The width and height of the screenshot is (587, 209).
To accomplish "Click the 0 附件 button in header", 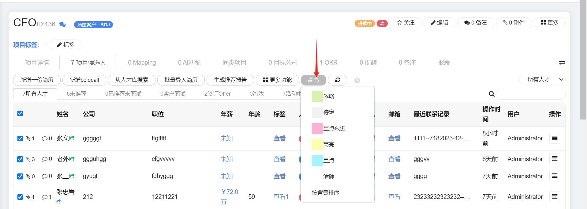I will pos(514,23).
